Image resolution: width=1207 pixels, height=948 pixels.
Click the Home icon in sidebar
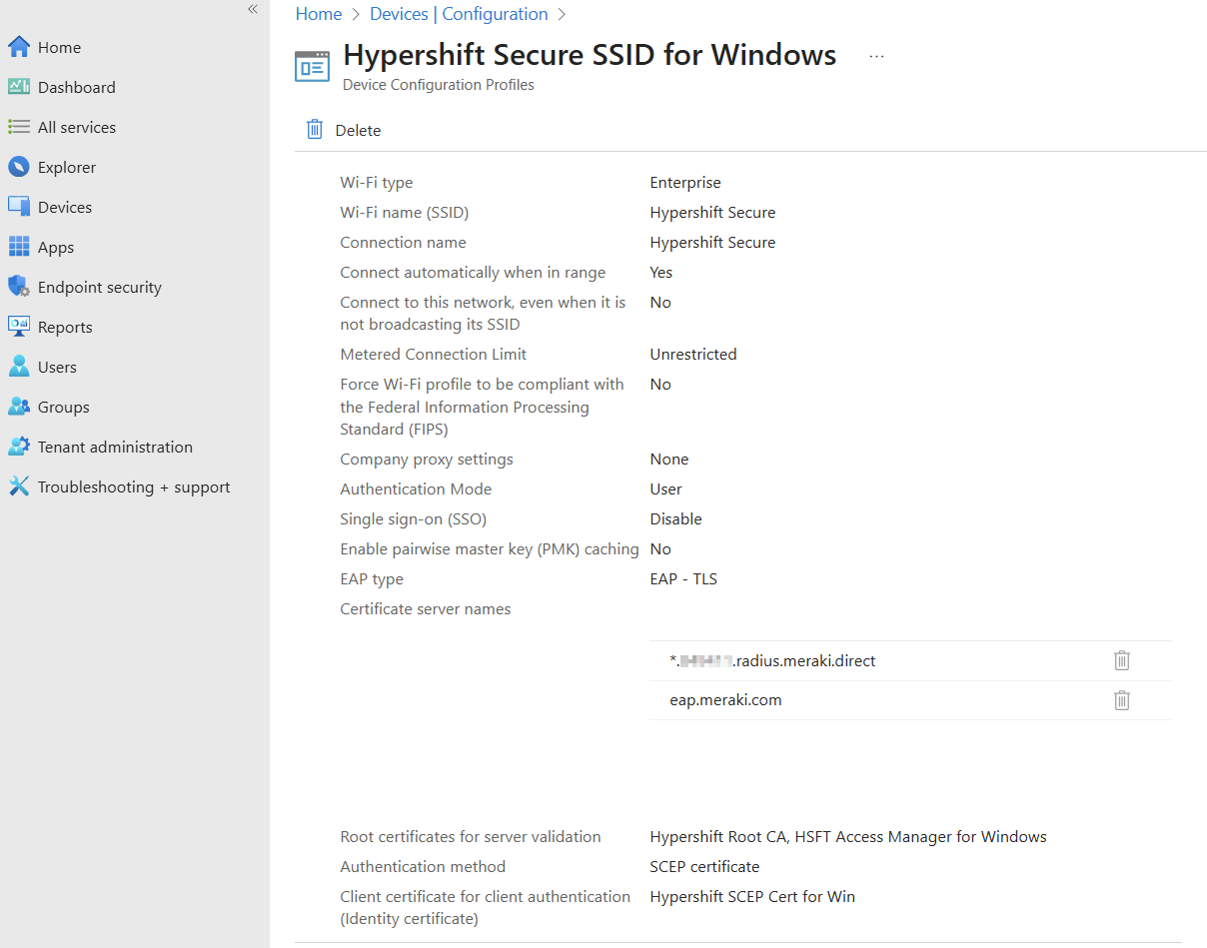(x=19, y=47)
